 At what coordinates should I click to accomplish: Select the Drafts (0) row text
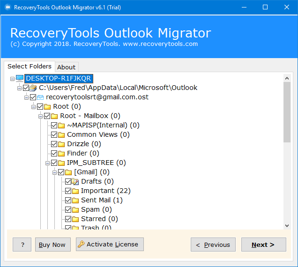click(x=97, y=181)
